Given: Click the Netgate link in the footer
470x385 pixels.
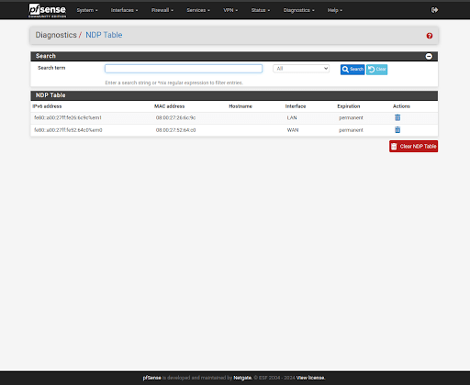Looking at the screenshot, I should pyautogui.click(x=242, y=378).
